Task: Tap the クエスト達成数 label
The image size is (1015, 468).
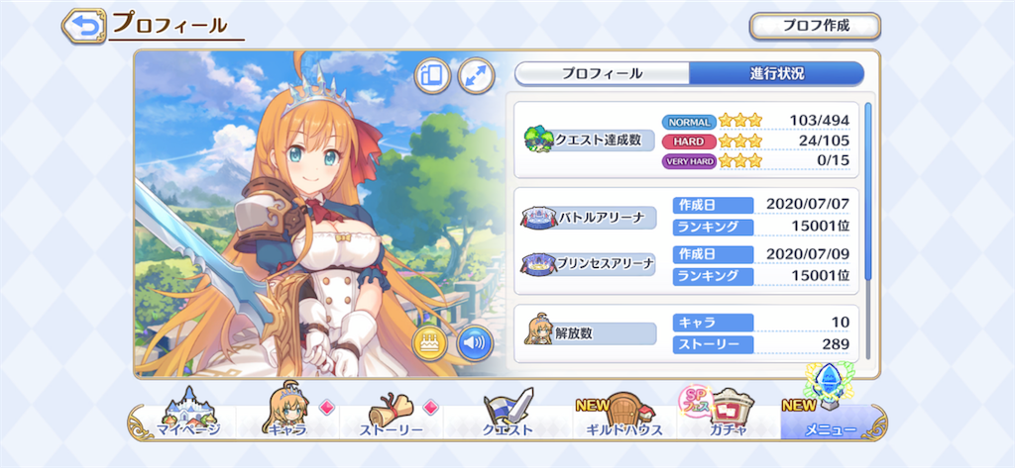Action: (589, 140)
